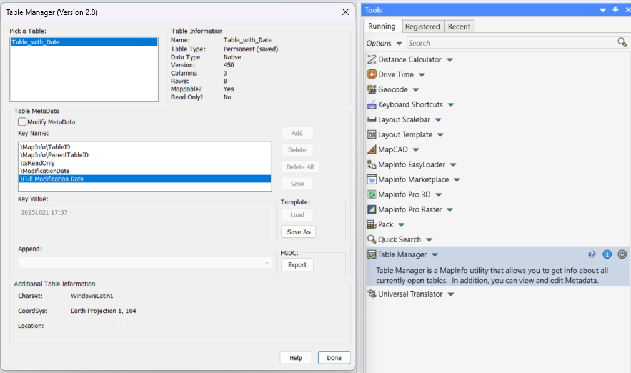
Task: Expand the Quick Search dropdown arrow
Action: click(429, 240)
